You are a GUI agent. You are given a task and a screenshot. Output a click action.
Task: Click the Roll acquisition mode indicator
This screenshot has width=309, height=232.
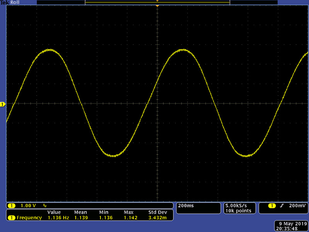click(15, 2)
